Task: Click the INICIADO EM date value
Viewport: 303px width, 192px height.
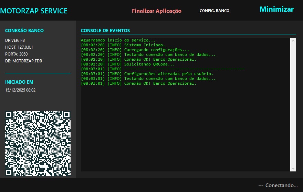Action: pyautogui.click(x=20, y=90)
